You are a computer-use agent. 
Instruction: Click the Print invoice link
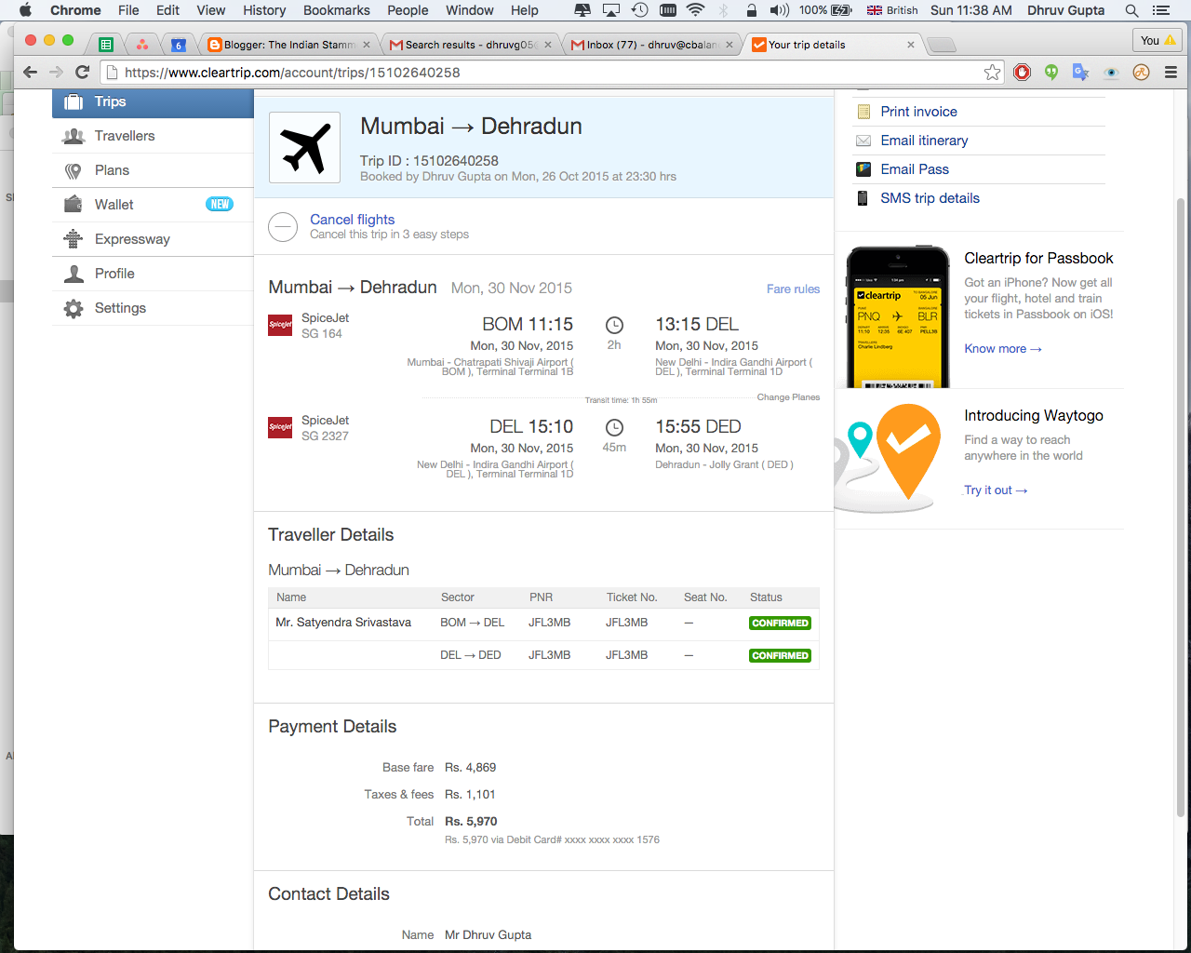click(918, 112)
